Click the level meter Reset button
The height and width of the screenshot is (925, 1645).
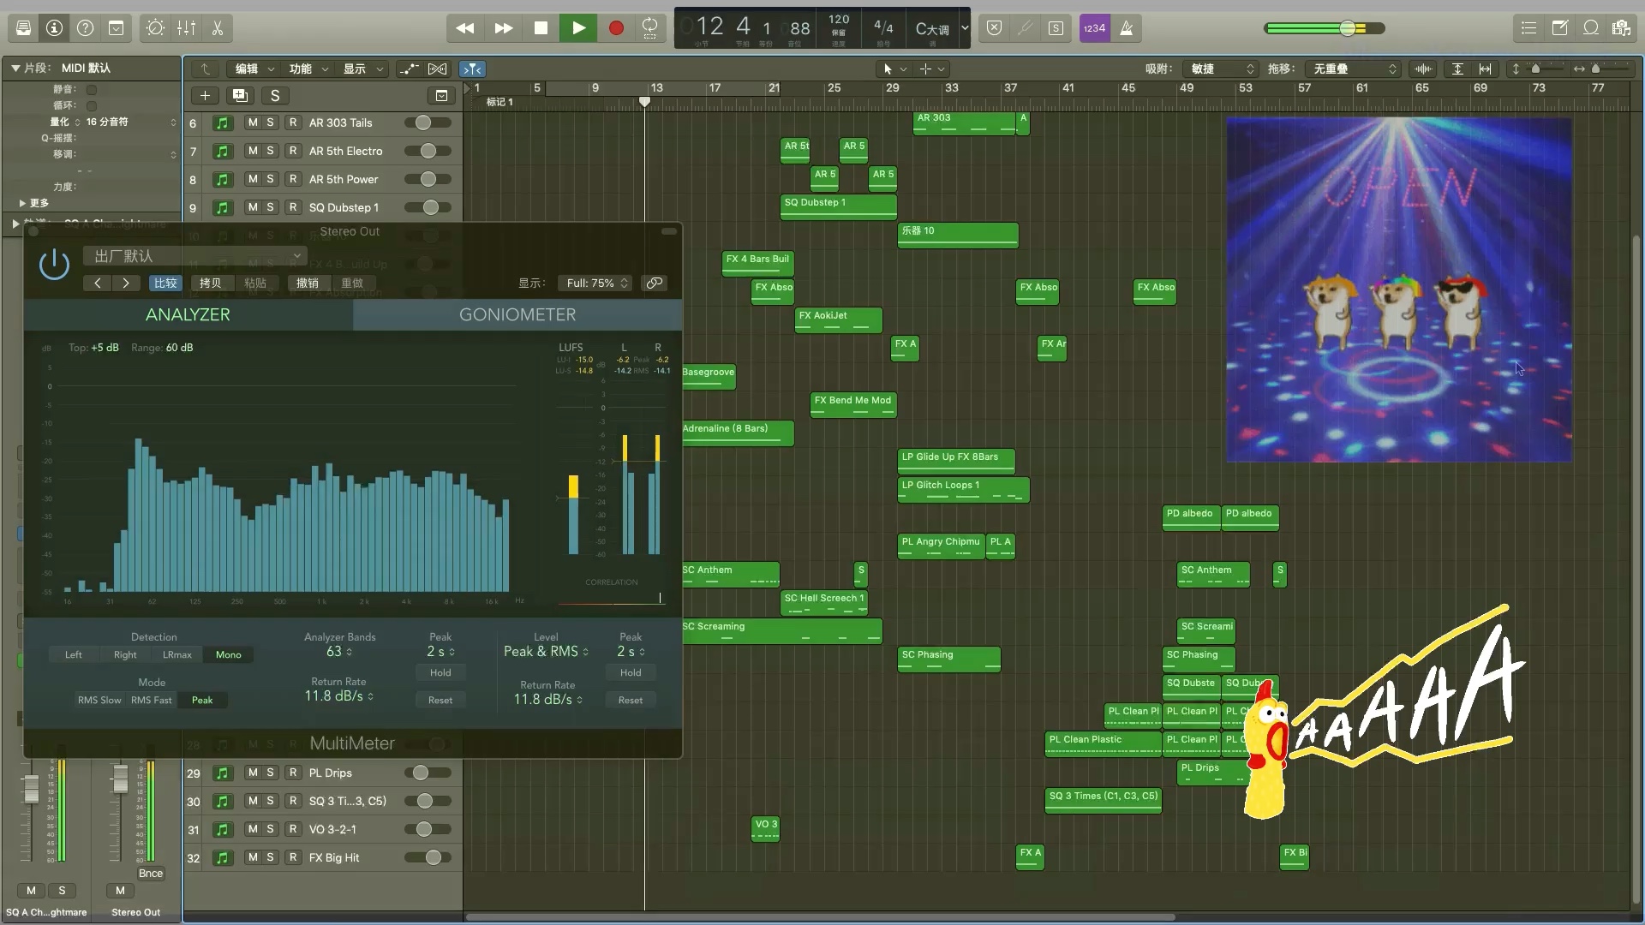(631, 700)
